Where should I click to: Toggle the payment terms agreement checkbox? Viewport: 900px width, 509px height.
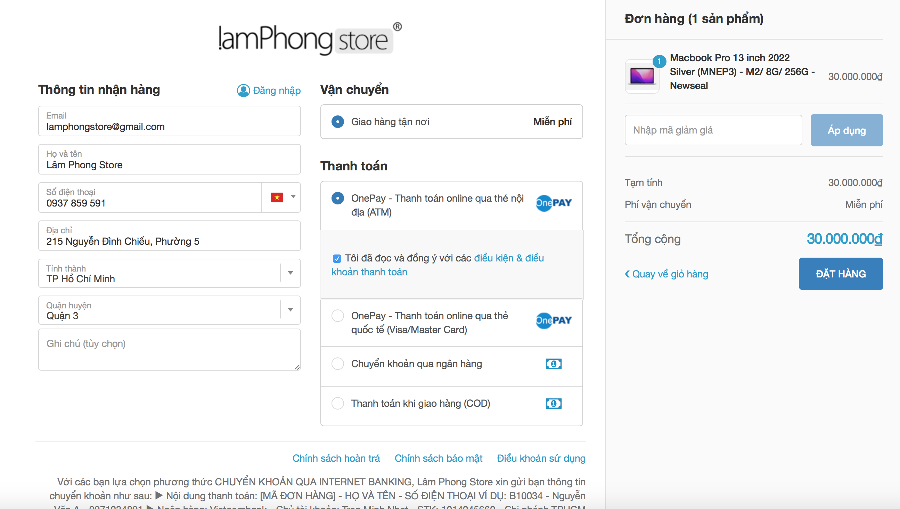(x=337, y=259)
